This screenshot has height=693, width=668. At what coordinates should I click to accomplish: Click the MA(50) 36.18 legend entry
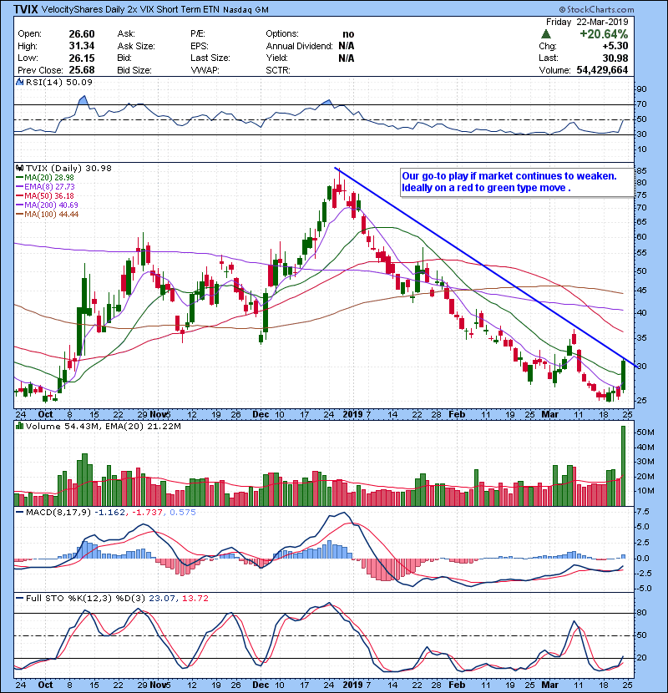coord(45,195)
